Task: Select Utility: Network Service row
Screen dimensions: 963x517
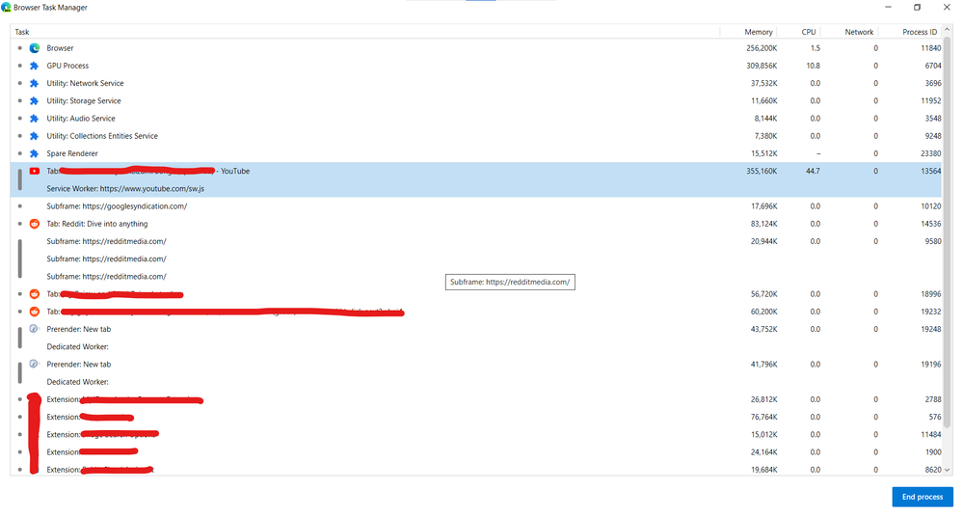Action: 476,83
